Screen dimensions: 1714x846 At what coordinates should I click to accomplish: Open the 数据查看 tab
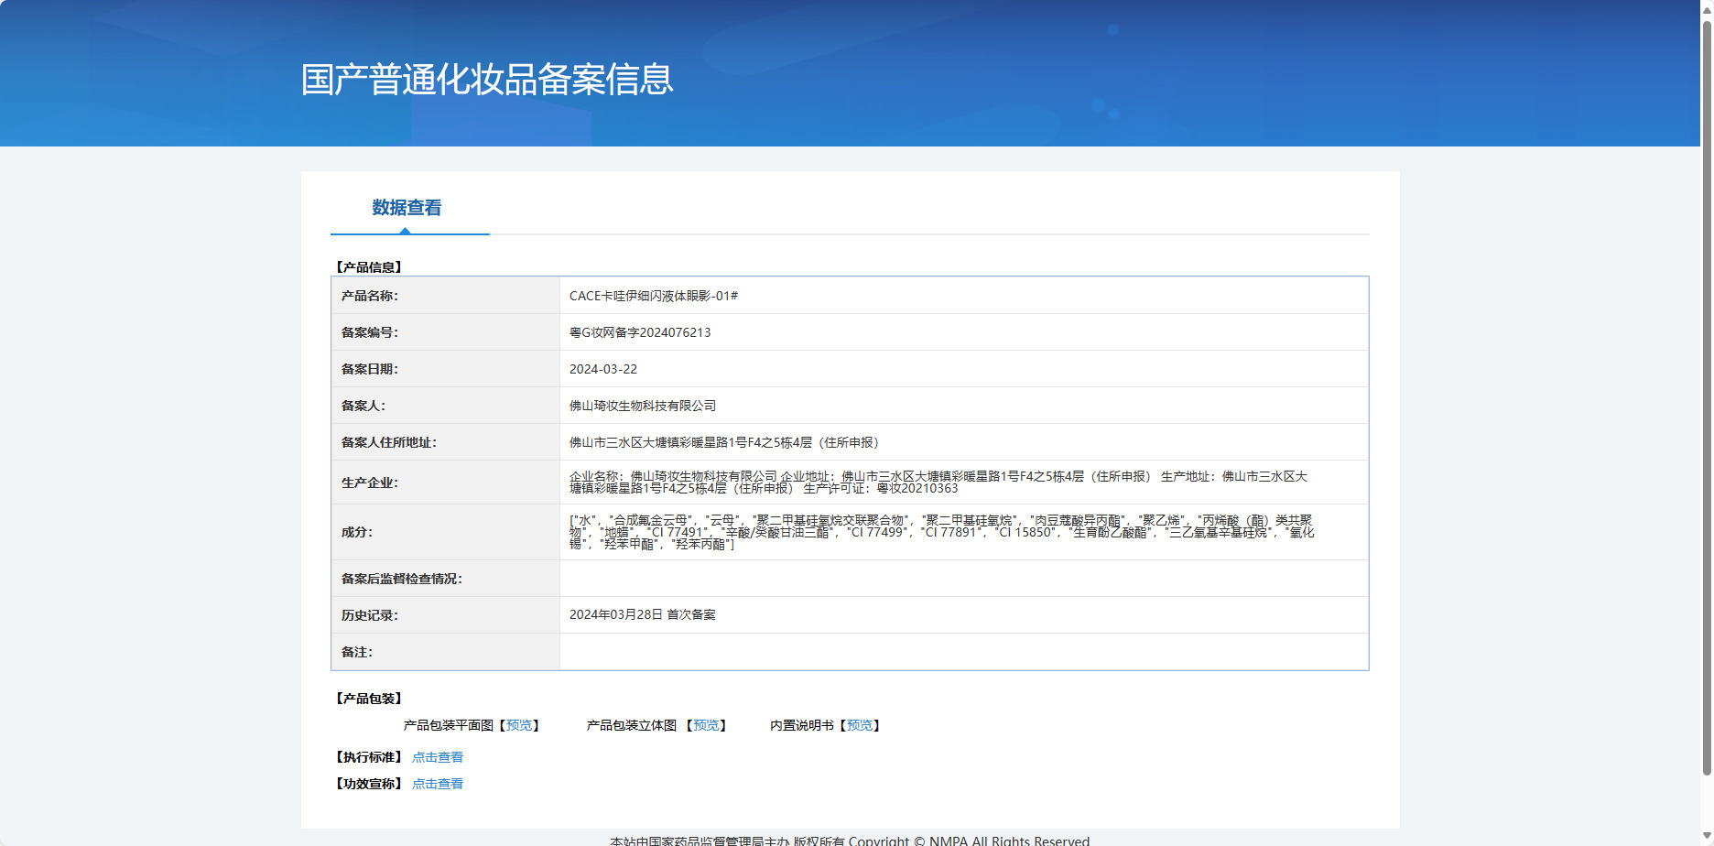point(407,208)
